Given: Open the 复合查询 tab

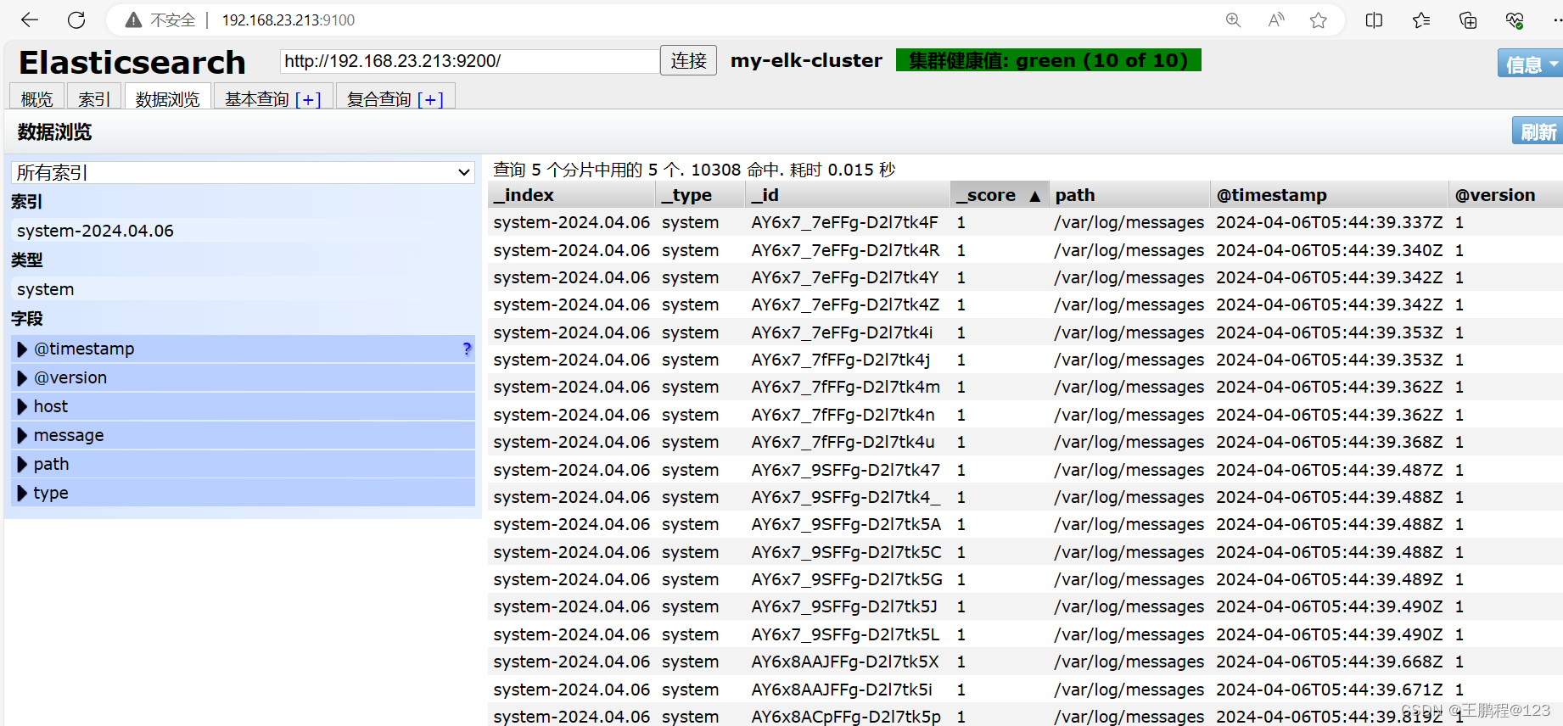Looking at the screenshot, I should tap(378, 99).
